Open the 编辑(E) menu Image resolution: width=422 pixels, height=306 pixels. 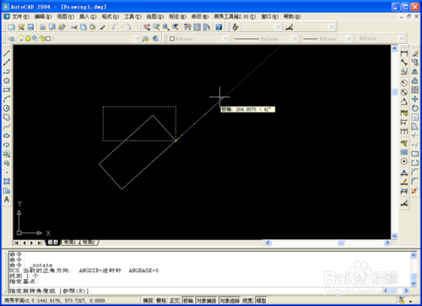(x=43, y=17)
